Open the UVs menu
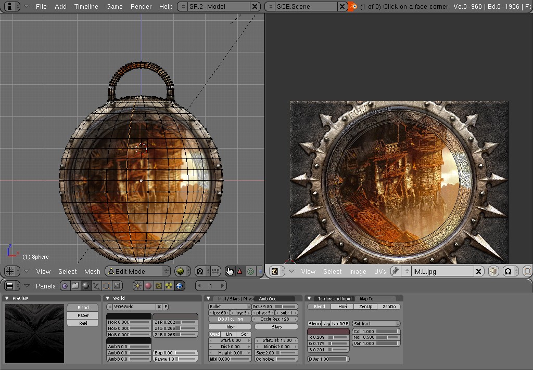533x370 pixels. [x=379, y=271]
